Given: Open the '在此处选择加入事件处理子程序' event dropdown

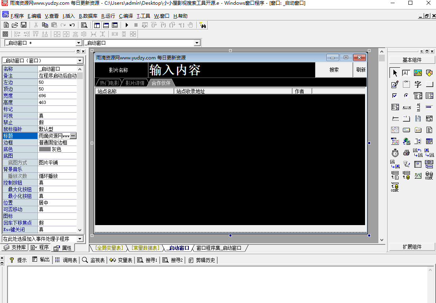Looking at the screenshot, I should click(80, 239).
